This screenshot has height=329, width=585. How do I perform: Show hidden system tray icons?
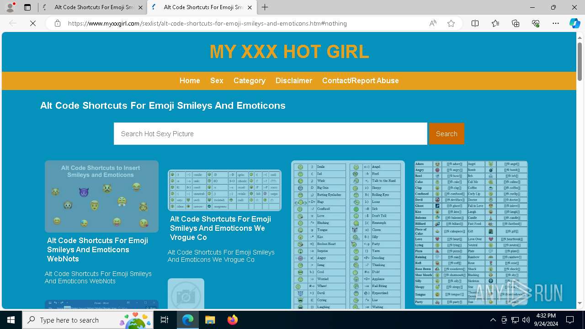tap(493, 320)
